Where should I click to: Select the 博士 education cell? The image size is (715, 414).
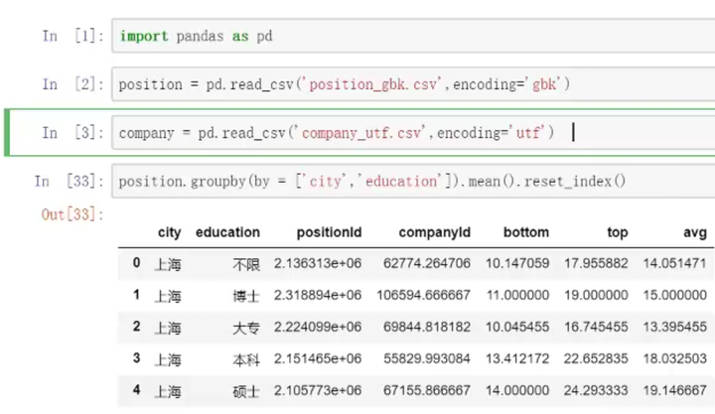coord(245,296)
